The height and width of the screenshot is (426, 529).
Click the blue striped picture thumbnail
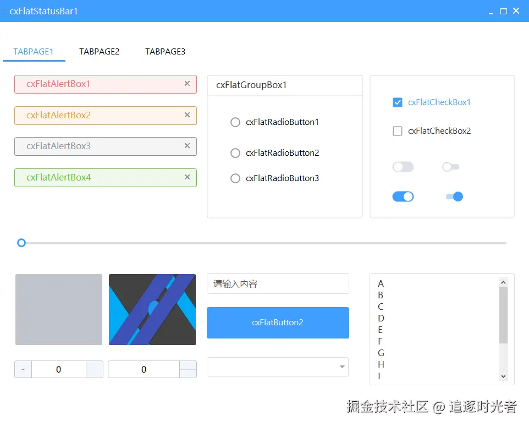[152, 309]
